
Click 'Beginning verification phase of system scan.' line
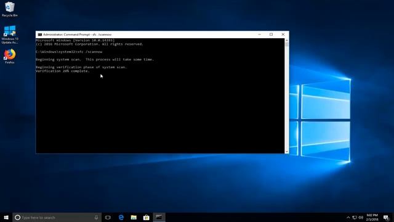tap(81, 67)
